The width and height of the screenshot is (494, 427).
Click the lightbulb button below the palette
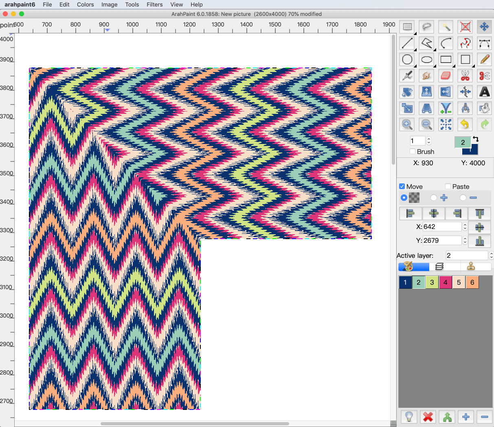tap(409, 417)
